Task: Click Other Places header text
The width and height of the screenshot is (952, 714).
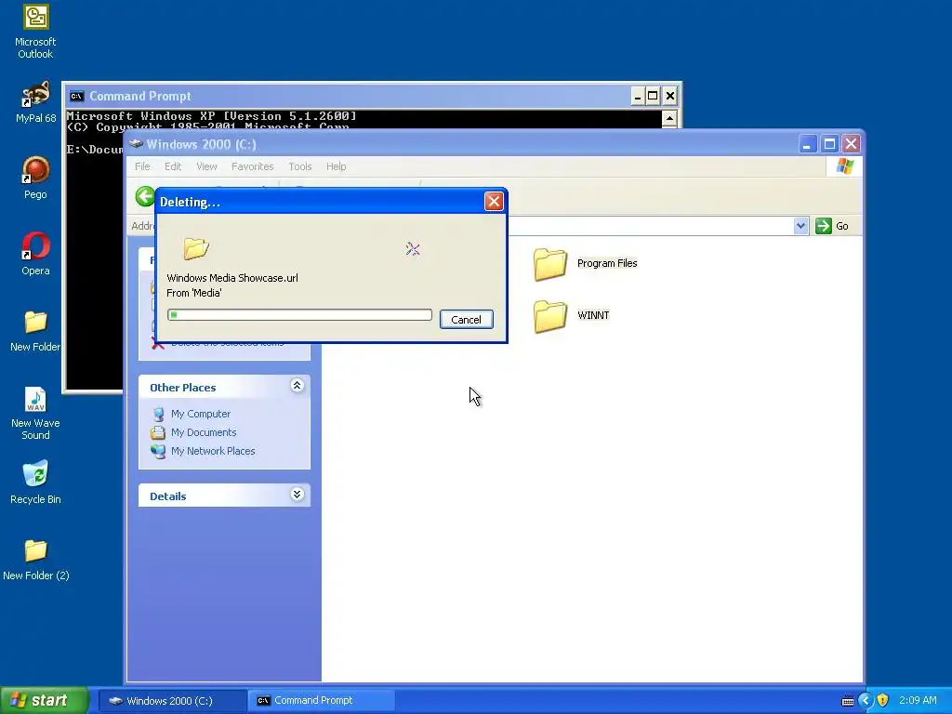Action: pyautogui.click(x=183, y=388)
